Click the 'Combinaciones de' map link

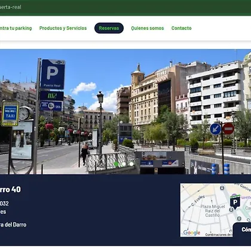coord(219,235)
